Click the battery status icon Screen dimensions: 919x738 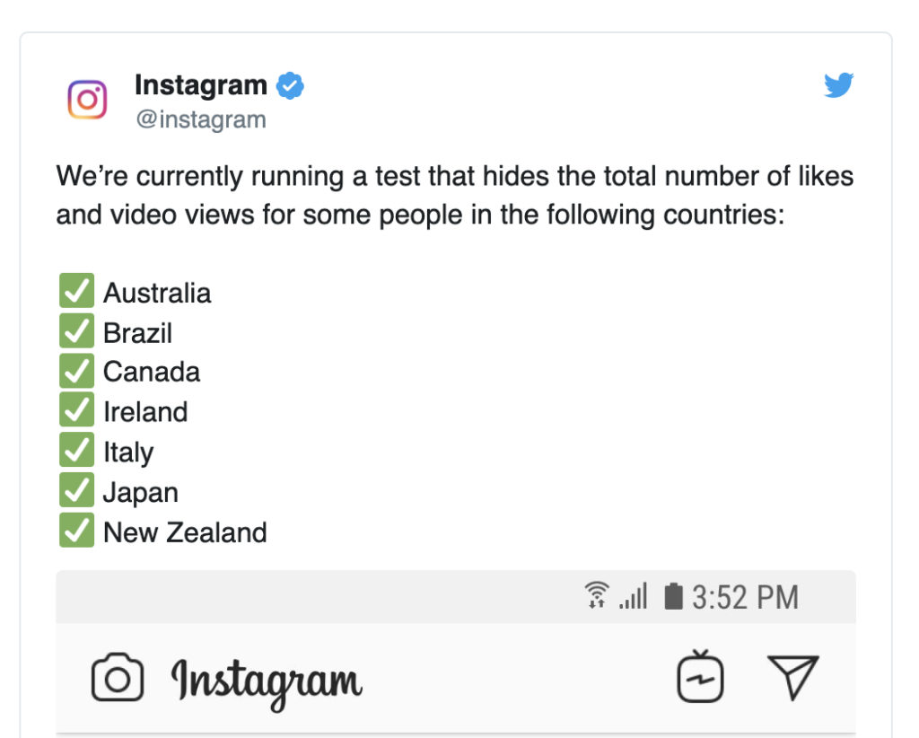click(x=673, y=596)
